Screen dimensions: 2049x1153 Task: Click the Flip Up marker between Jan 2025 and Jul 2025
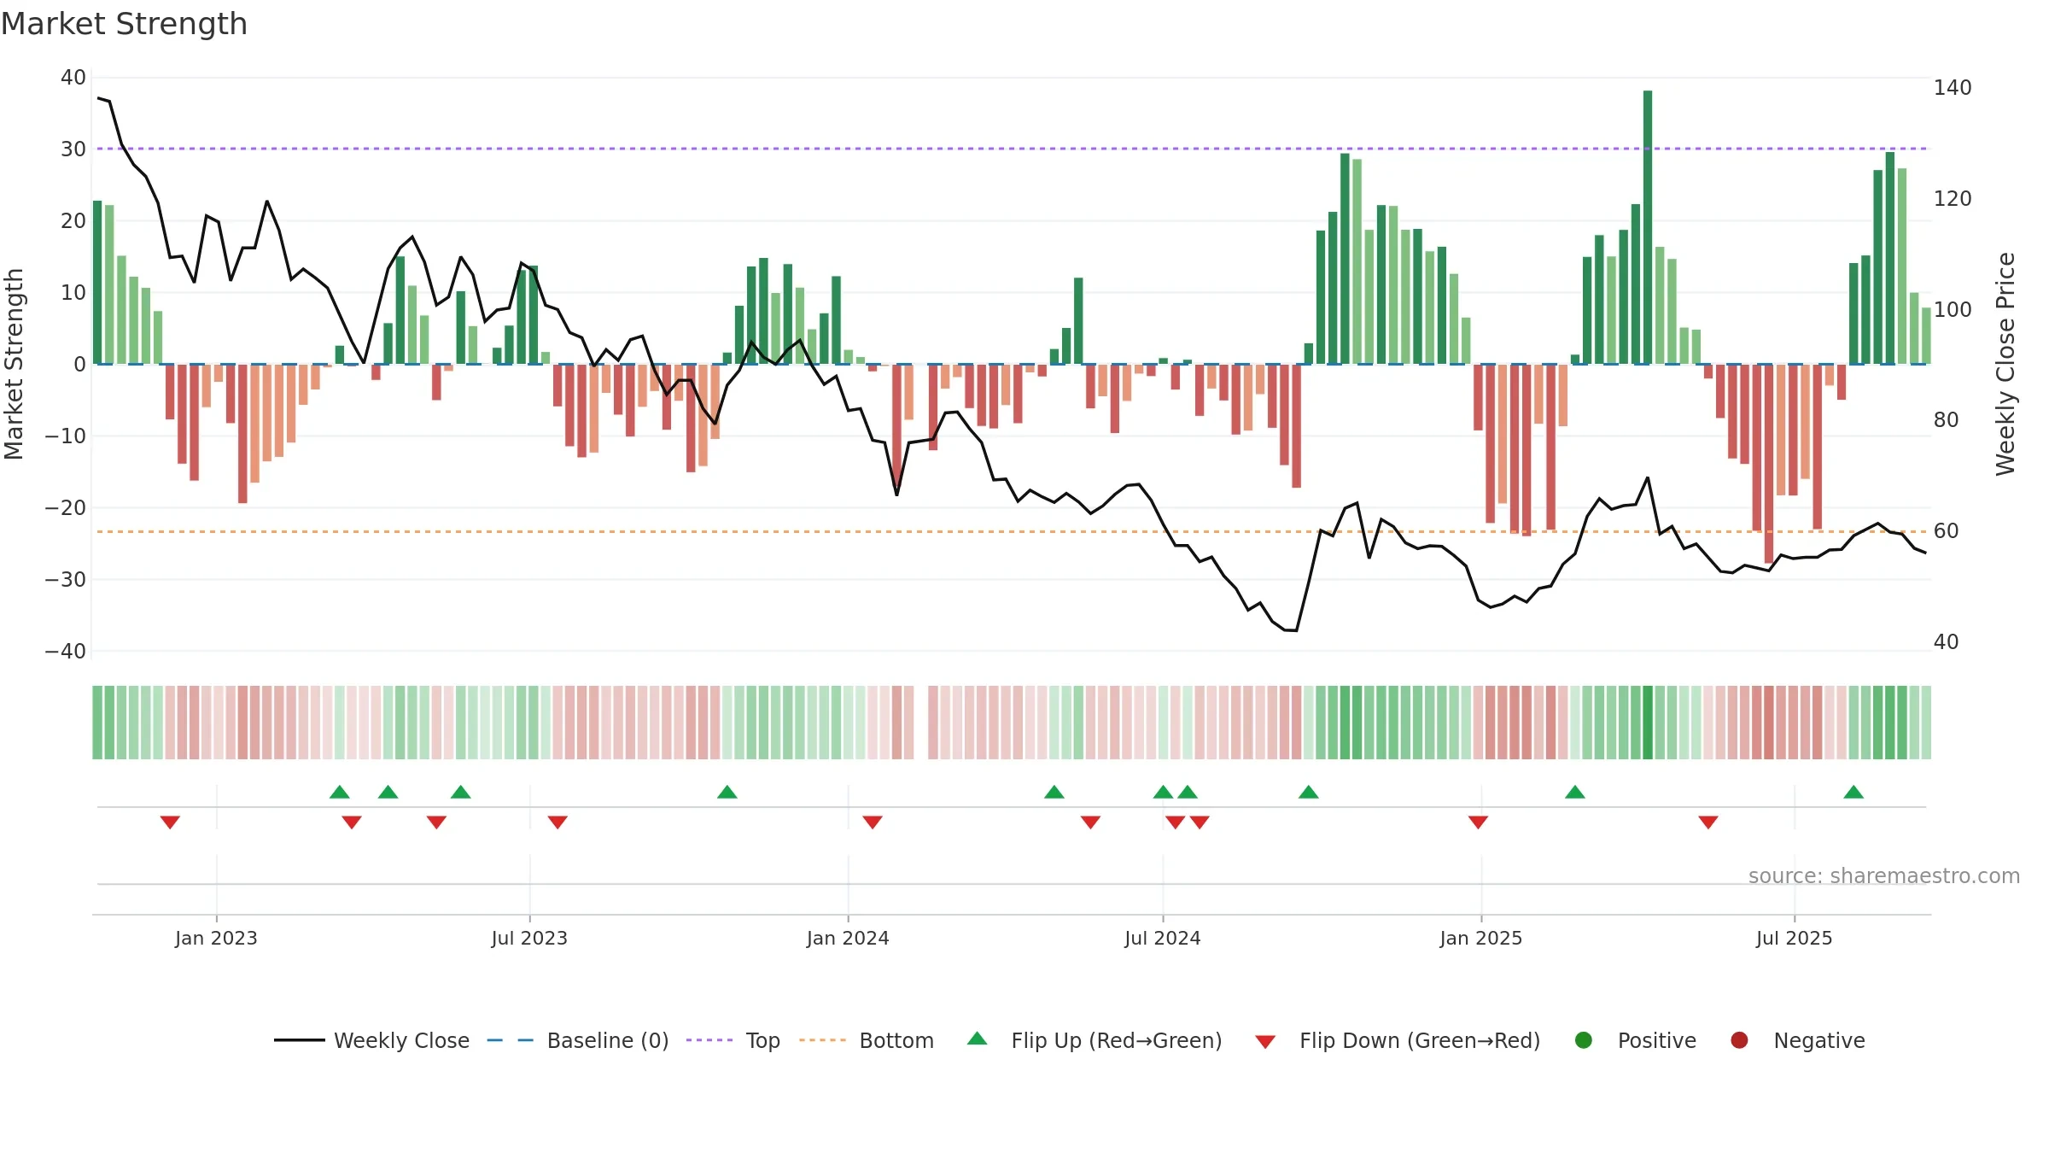[x=1575, y=792]
